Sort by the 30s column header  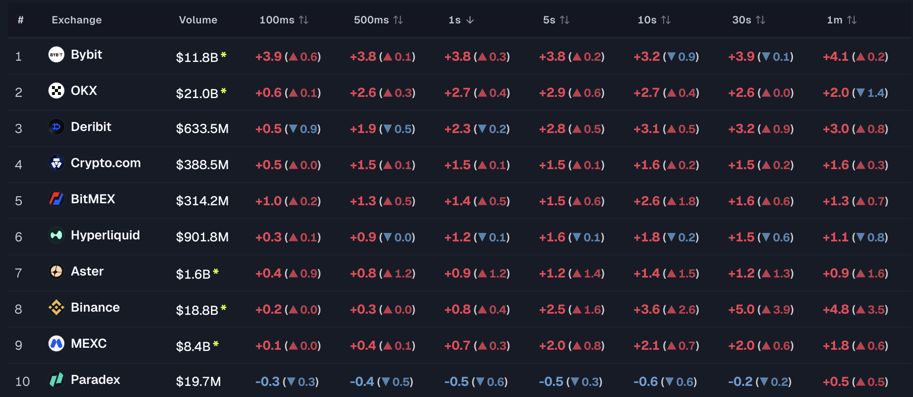pyautogui.click(x=749, y=20)
